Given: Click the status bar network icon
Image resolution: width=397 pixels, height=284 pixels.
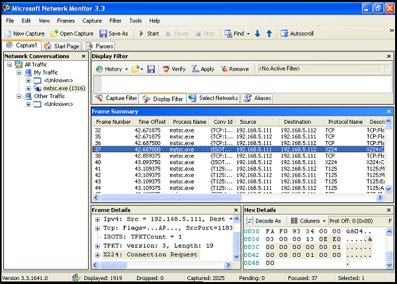Looking at the screenshot, I should (x=75, y=277).
